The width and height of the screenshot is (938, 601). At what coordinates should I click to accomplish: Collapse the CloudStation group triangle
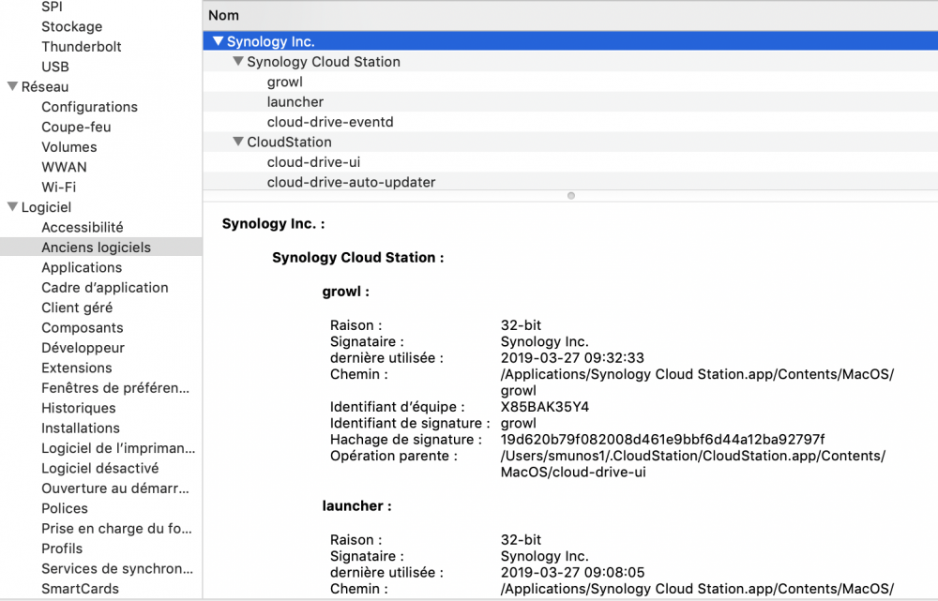coord(238,143)
